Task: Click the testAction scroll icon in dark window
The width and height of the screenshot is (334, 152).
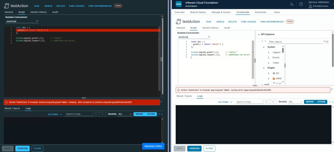Action: pos(7,6)
